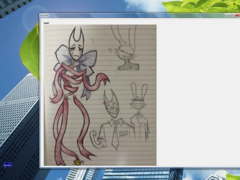Click the Art.text window title
Viewport: 240px width, 180px height.
(44, 16)
